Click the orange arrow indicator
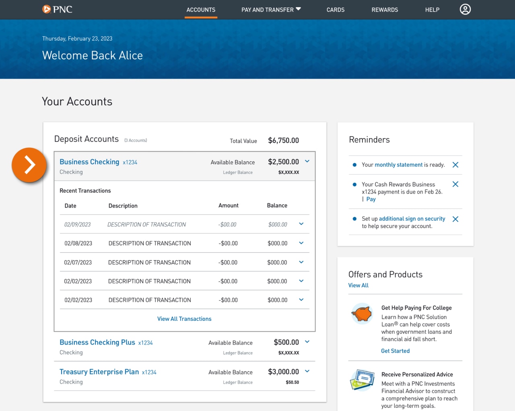Screen dimensions: 515x411 [x=29, y=165]
